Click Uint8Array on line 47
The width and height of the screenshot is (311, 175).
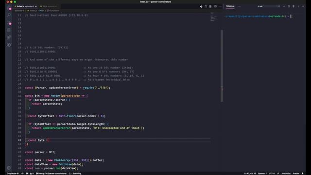pyautogui.click(x=62, y=160)
